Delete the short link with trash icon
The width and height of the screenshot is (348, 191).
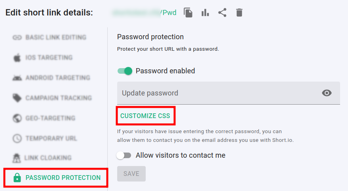coord(239,13)
